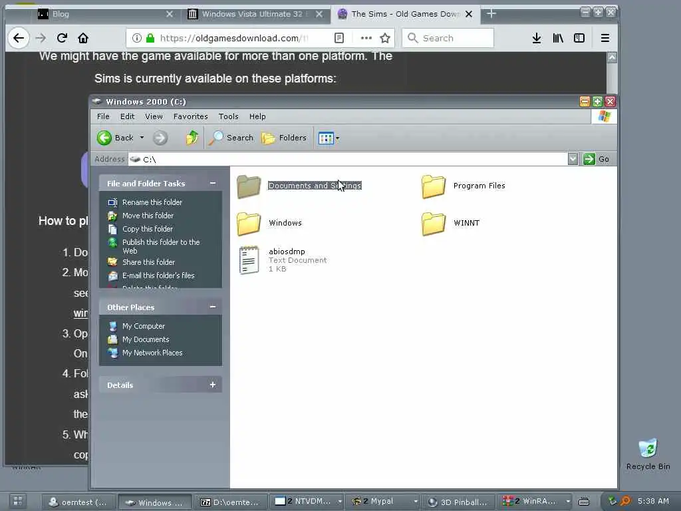Click Firefox forward arrow button
The width and height of the screenshot is (681, 511).
pos(41,38)
